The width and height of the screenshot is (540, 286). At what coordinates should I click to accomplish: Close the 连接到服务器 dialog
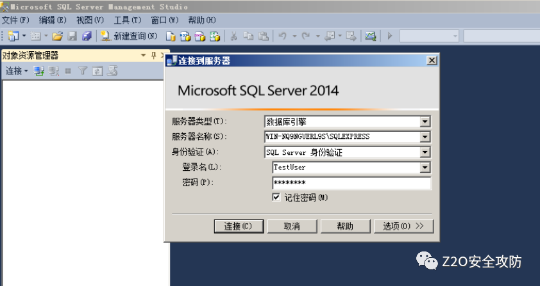coord(432,61)
